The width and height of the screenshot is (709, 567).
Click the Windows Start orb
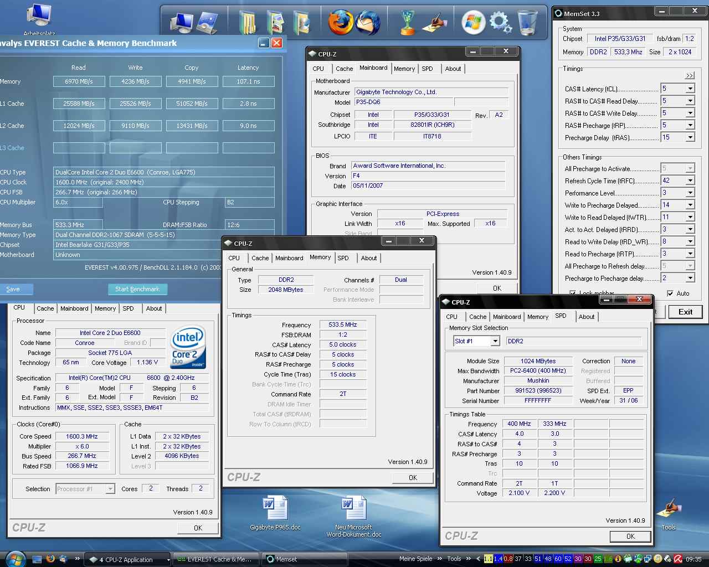click(x=16, y=559)
